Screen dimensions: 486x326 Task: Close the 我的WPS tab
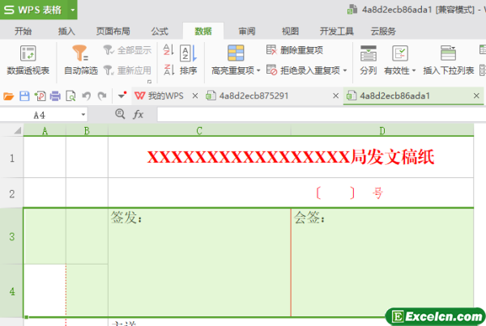tap(195, 96)
